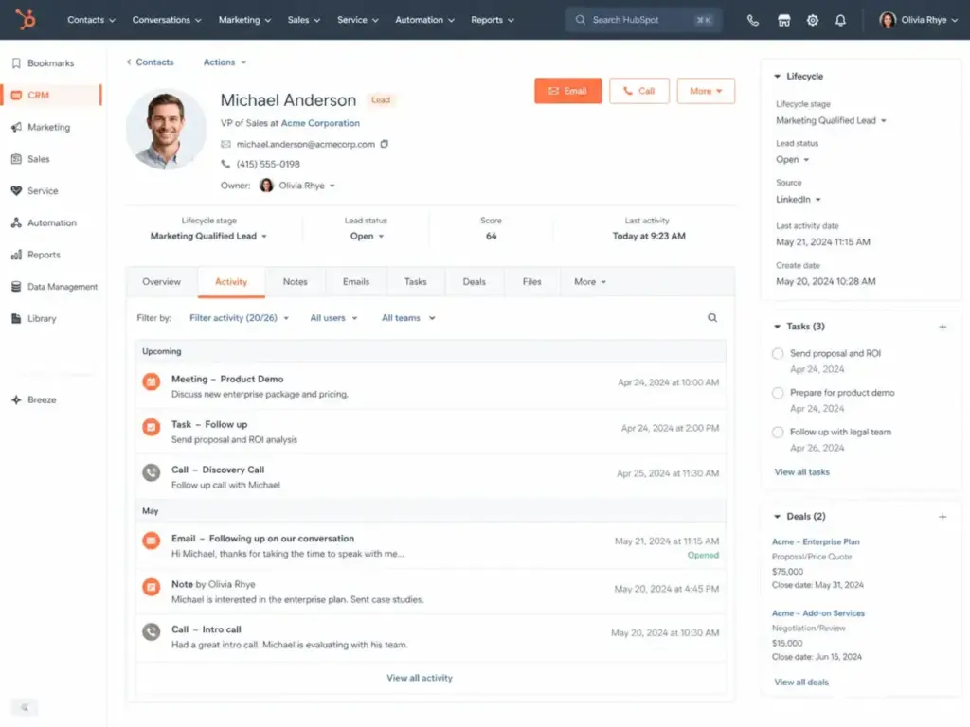Screen dimensions: 970x727
Task: Open Olivia Rhye account menu
Action: [x=918, y=20]
